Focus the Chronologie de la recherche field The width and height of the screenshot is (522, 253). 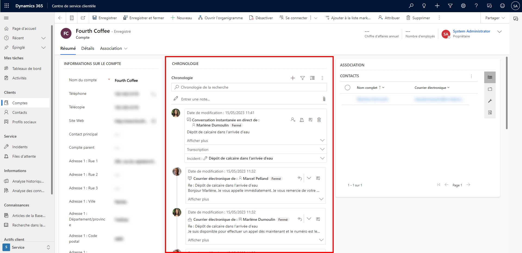coord(249,87)
